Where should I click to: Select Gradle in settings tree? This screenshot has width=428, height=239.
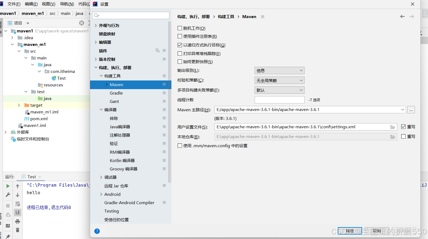tap(116, 93)
